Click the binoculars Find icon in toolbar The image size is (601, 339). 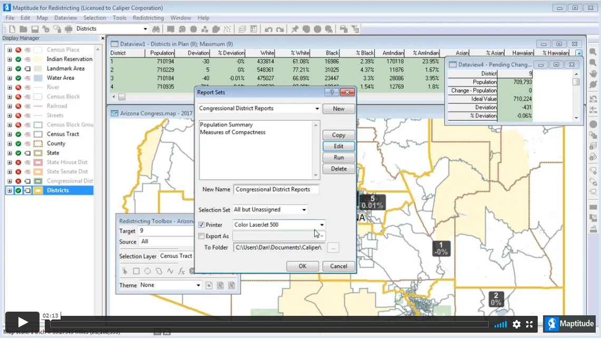[x=156, y=29]
